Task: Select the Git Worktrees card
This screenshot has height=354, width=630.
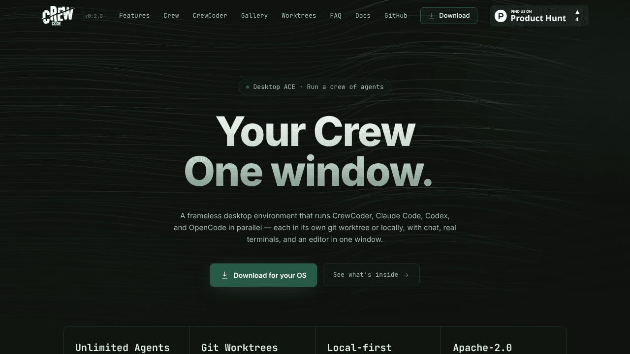Action: tap(252, 340)
